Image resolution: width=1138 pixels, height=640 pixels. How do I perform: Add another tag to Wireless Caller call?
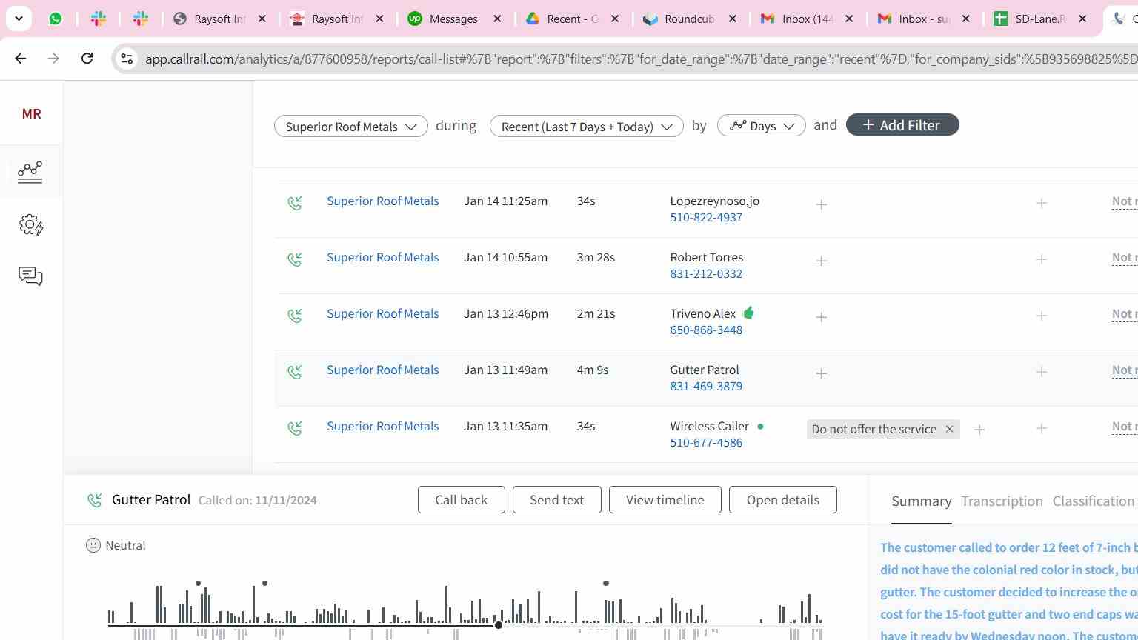(979, 430)
